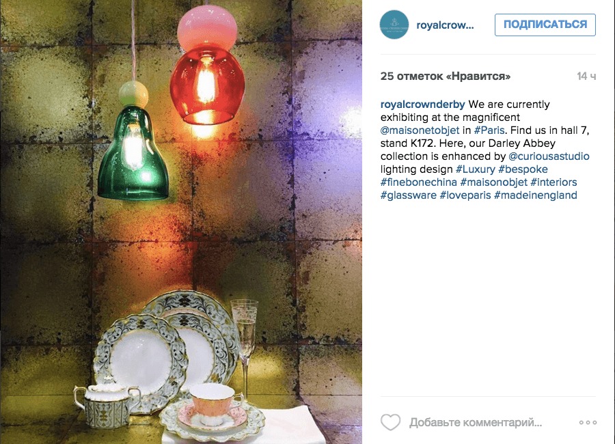This screenshot has width=615, height=444.
Task: Open the #bespoke hashtag
Action: click(x=523, y=169)
